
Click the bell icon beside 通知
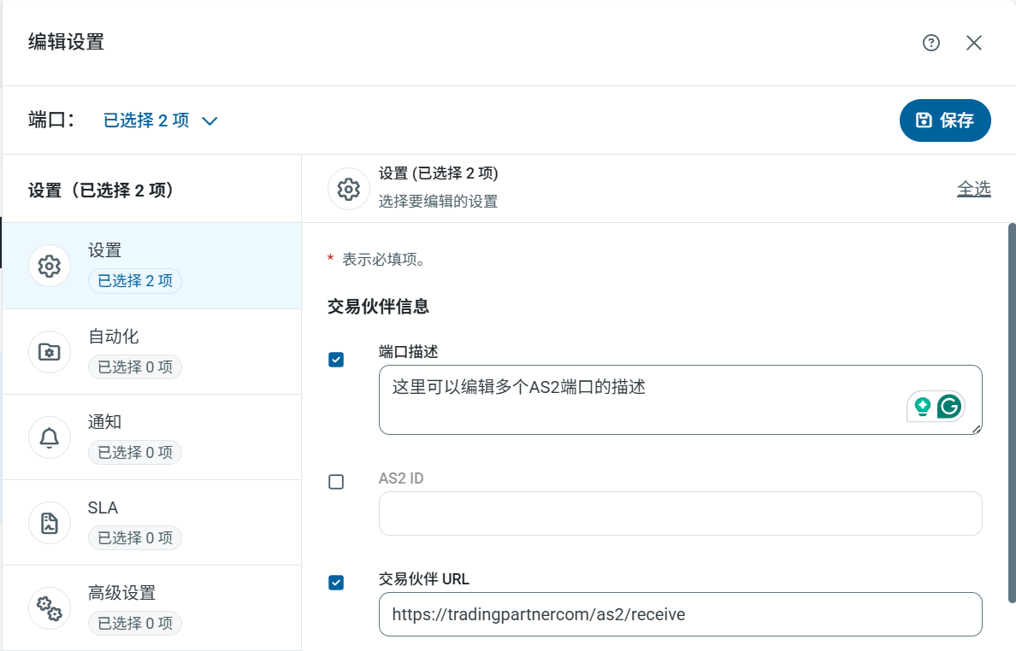pyautogui.click(x=50, y=437)
